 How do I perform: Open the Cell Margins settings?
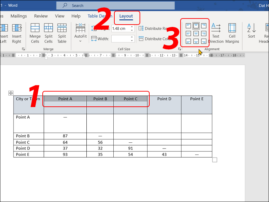click(232, 33)
